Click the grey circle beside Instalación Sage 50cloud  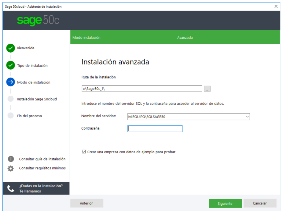(x=11, y=99)
